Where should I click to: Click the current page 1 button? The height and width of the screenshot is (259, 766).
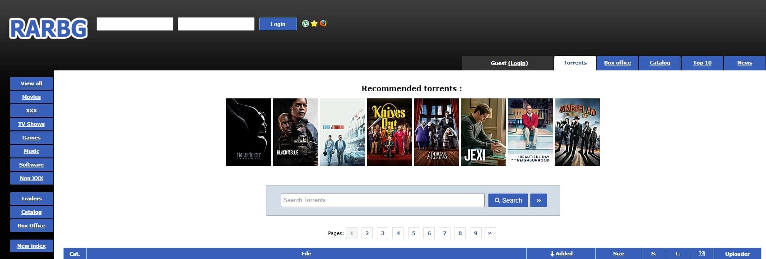point(352,233)
